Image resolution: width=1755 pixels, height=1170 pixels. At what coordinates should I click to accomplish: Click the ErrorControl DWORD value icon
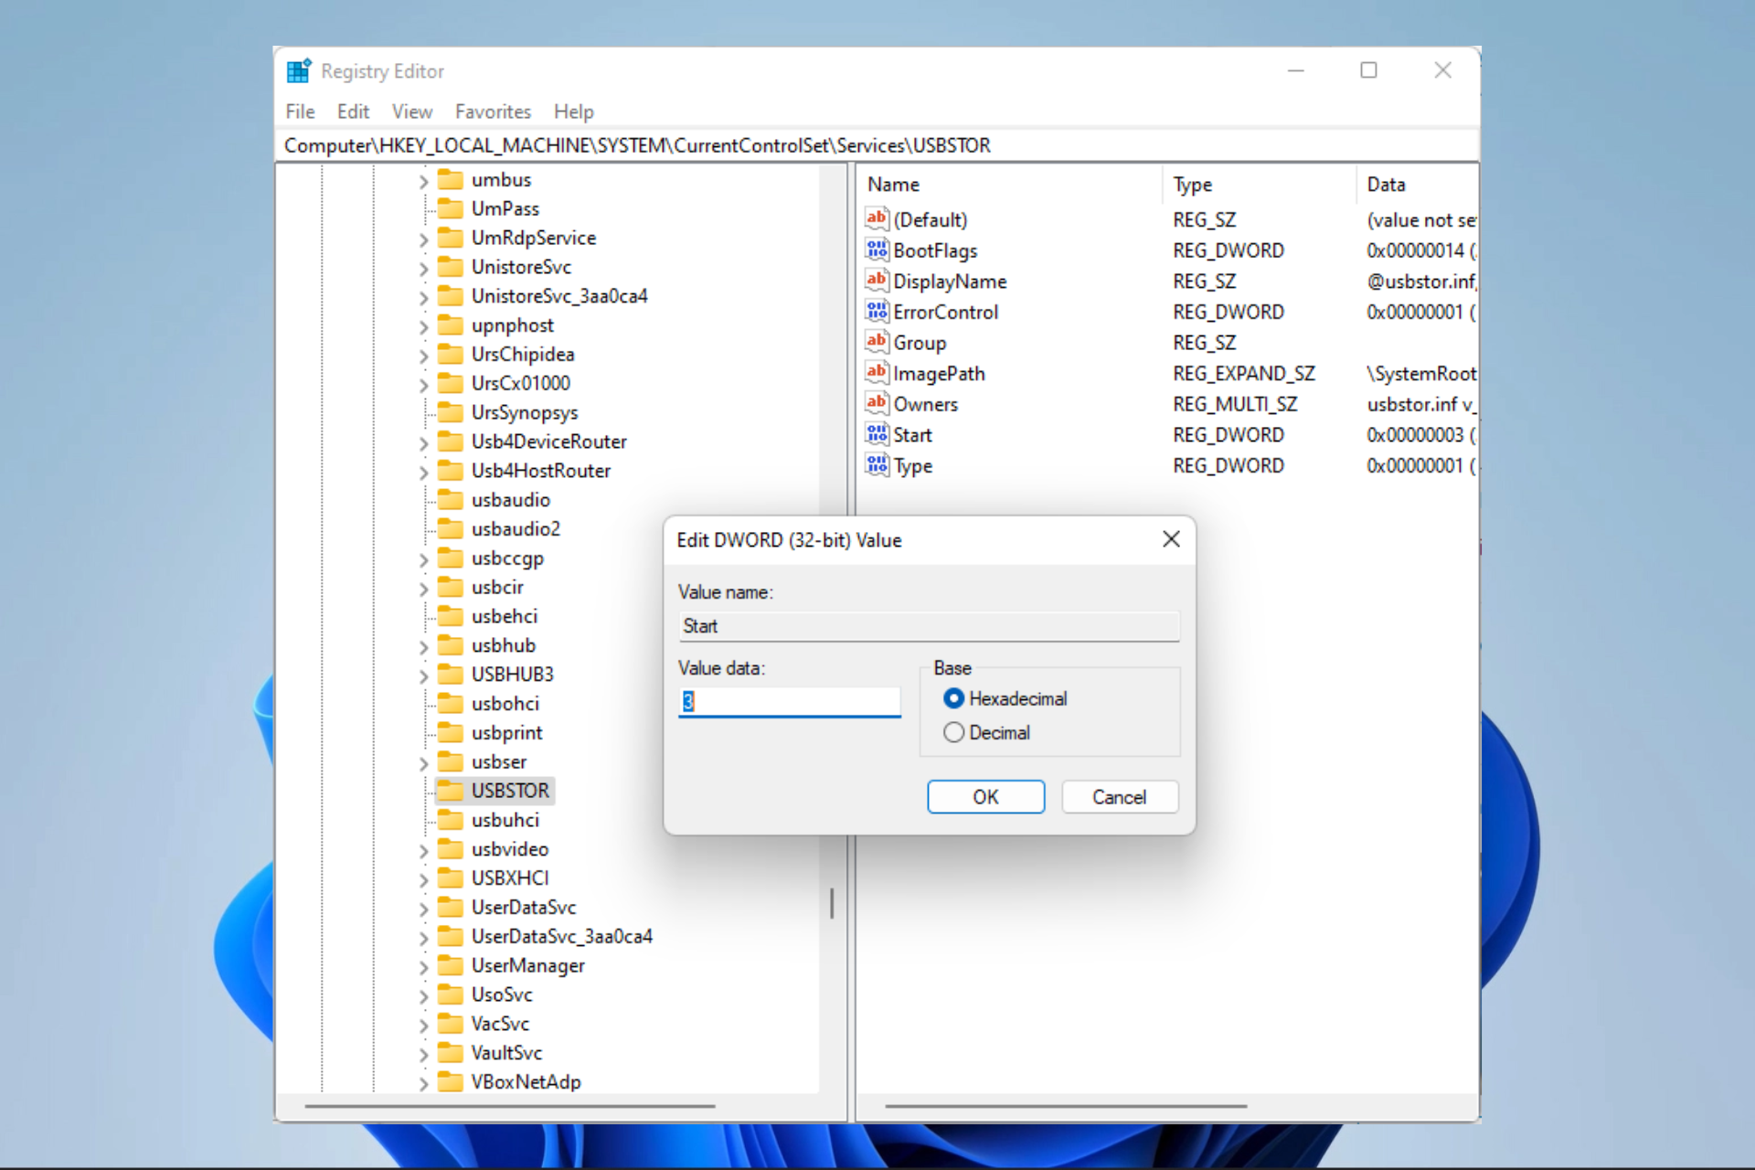[877, 312]
